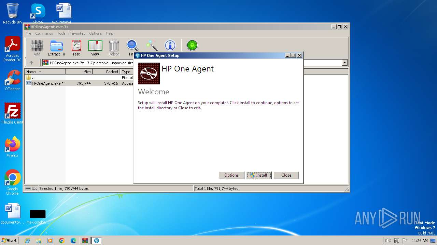Click 'Total 1 file, 791,744 bytes' status text
The image size is (437, 245).
(x=216, y=189)
